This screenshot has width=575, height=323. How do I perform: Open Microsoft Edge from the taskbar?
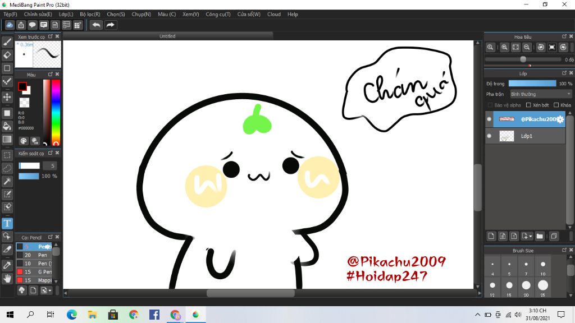click(72, 314)
